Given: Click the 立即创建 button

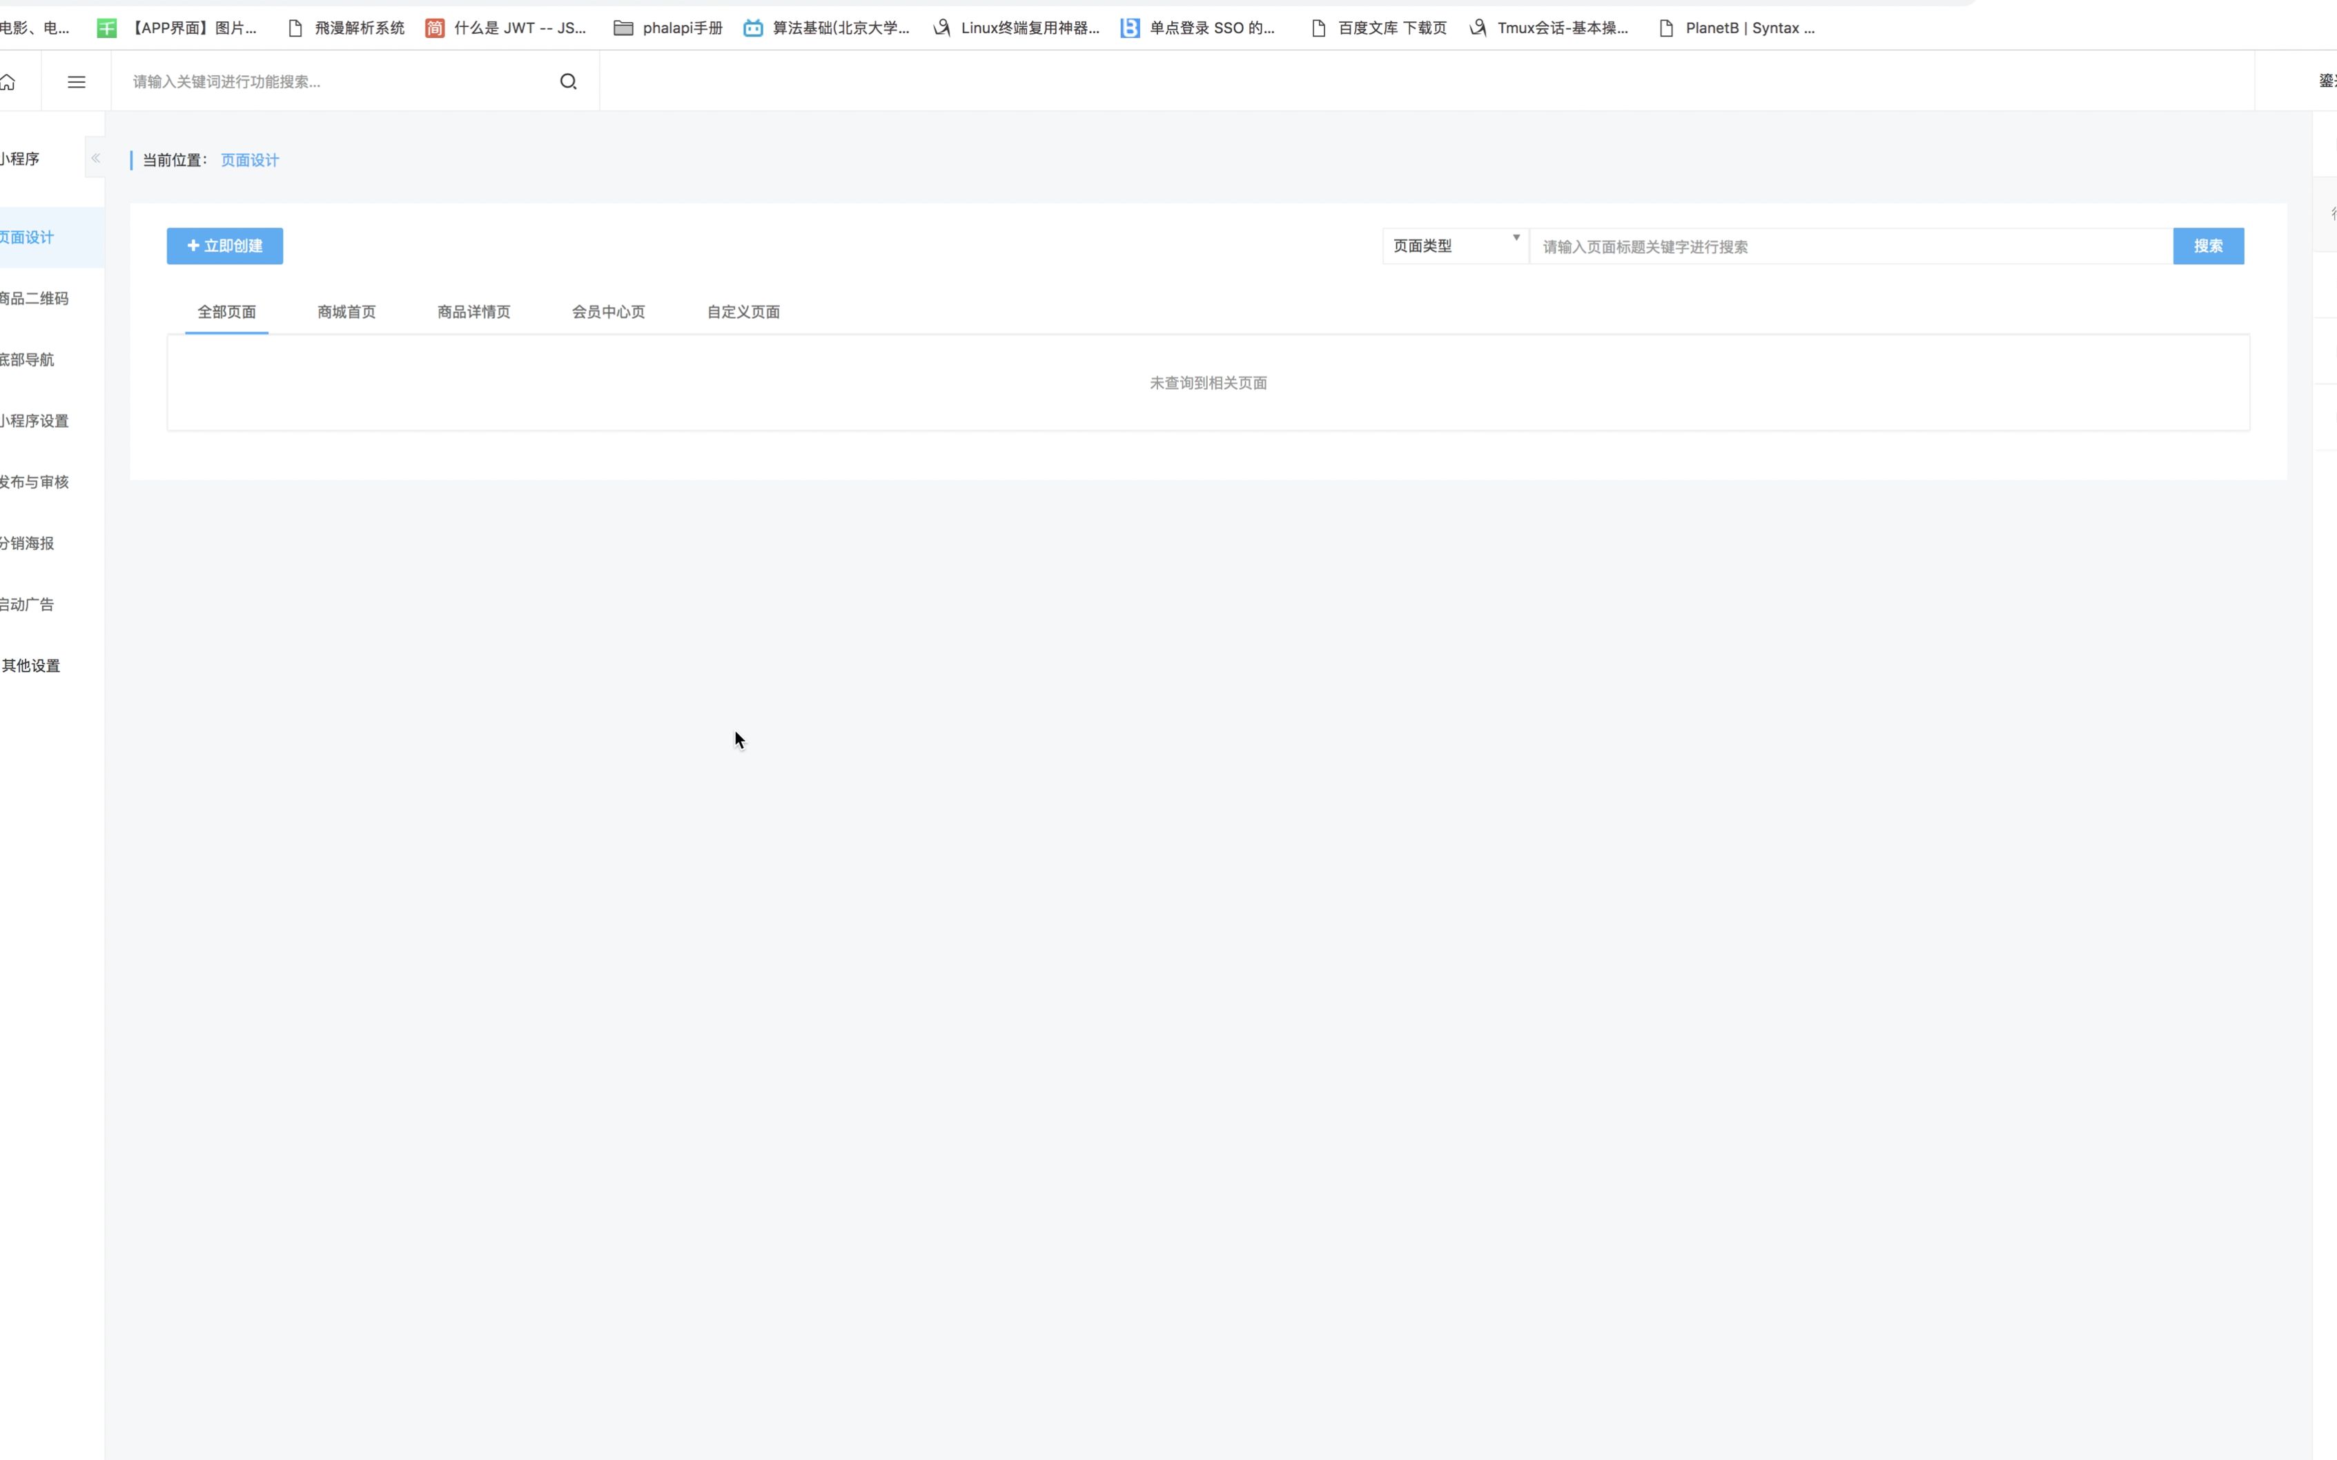Looking at the screenshot, I should pos(225,246).
